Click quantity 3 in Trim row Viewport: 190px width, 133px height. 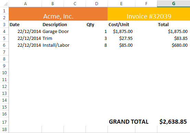point(97,38)
